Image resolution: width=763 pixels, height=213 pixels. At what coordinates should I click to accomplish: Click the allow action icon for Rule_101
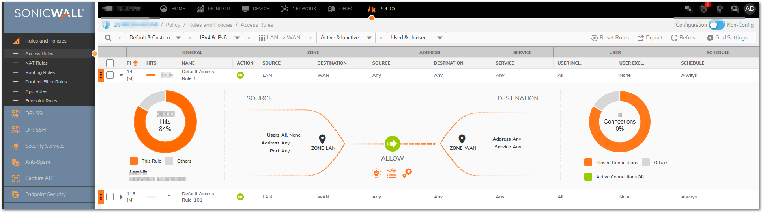(x=240, y=197)
